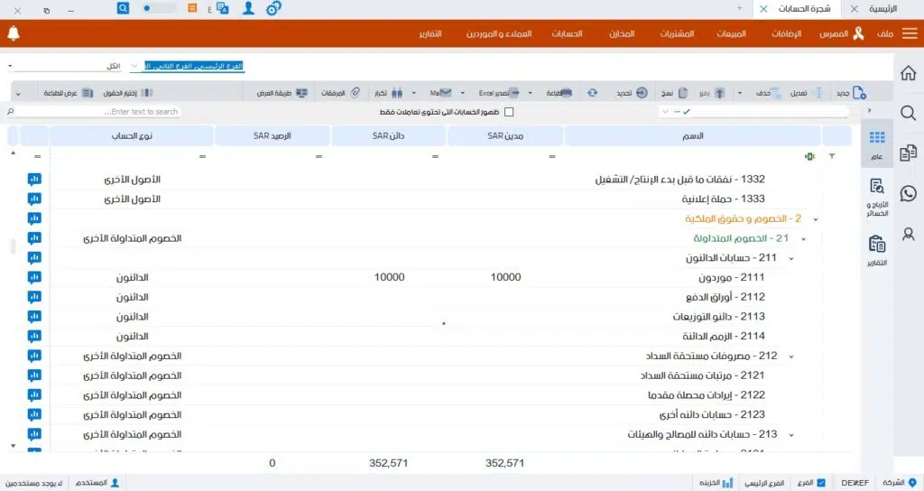This screenshot has height=491, width=924.
Task: Open the notification bell icon
Action: click(14, 33)
